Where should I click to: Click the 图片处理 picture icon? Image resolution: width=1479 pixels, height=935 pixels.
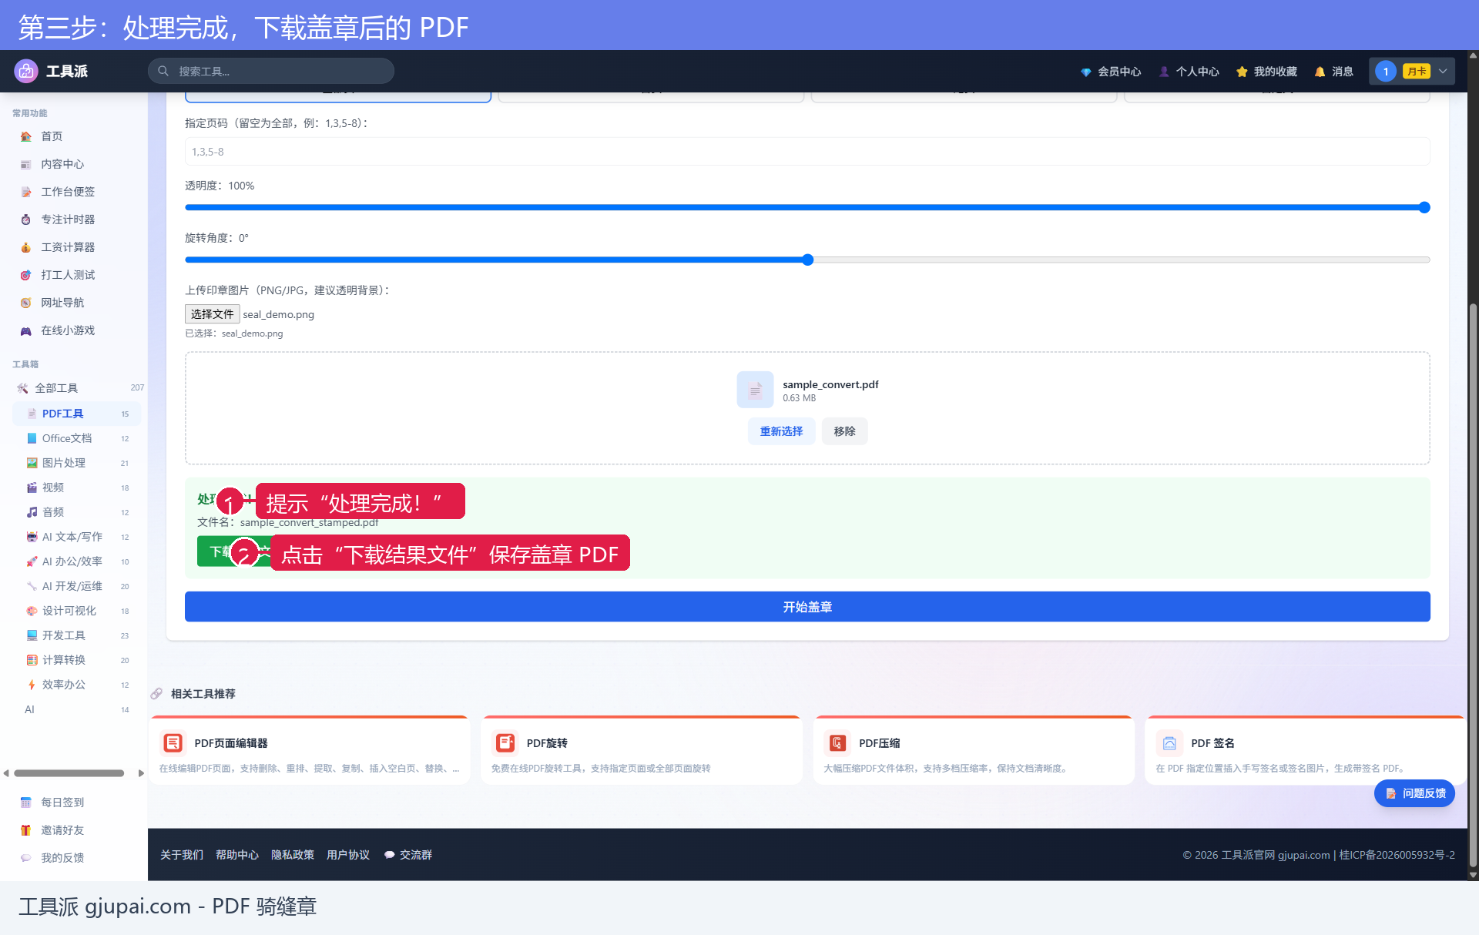32,463
